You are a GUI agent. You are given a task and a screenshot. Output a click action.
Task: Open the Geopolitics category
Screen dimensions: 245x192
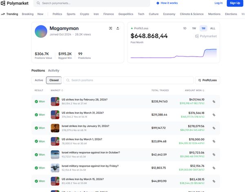(126, 14)
